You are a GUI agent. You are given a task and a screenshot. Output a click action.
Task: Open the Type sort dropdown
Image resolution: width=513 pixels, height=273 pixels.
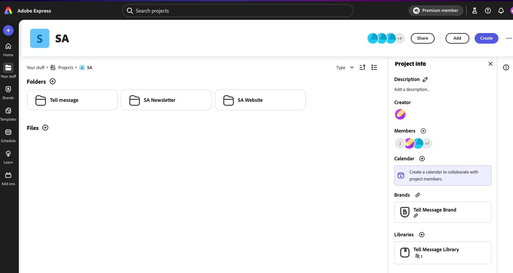tap(345, 67)
